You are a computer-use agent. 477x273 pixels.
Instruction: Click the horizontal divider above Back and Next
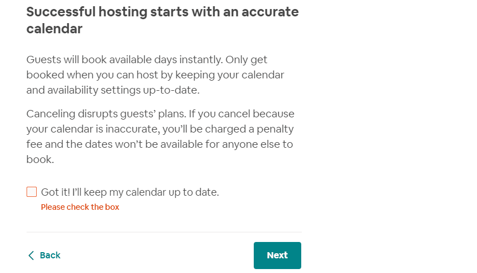tap(164, 232)
